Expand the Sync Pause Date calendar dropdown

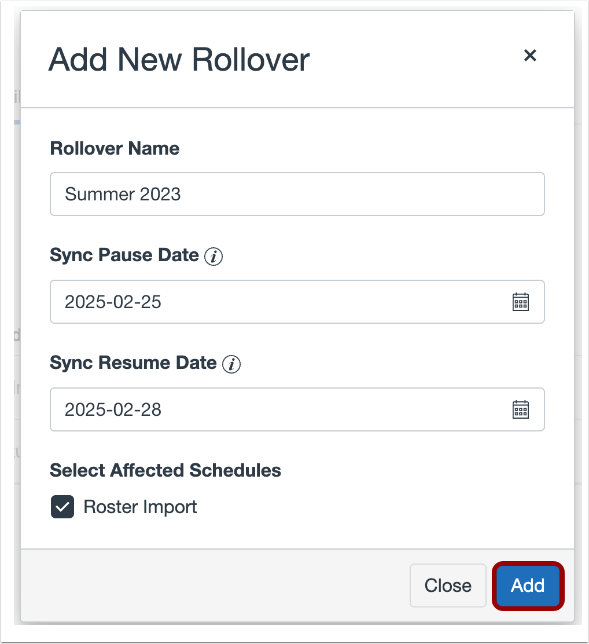[x=520, y=302]
